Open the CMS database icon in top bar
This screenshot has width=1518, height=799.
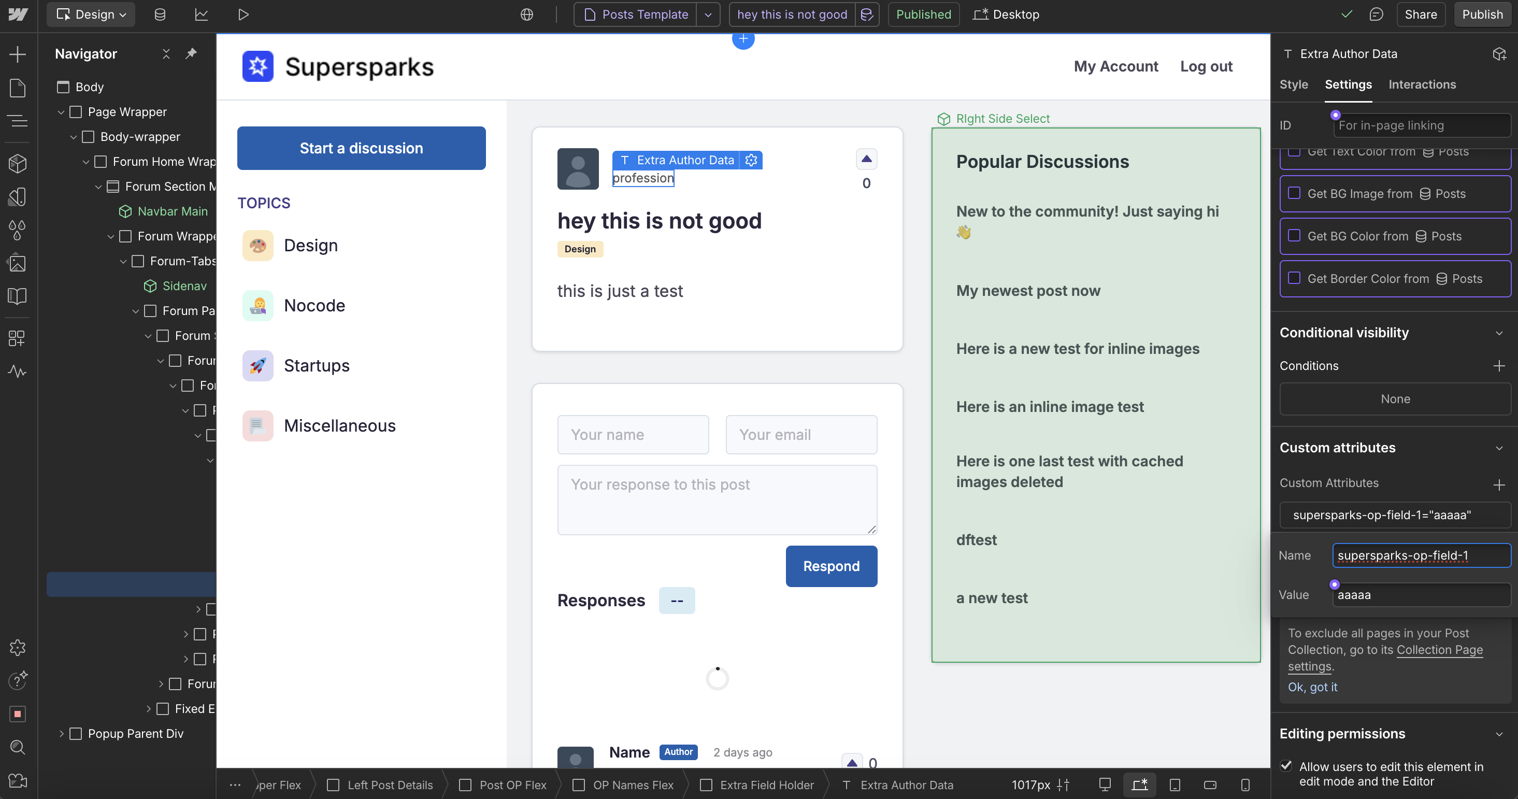coord(160,14)
